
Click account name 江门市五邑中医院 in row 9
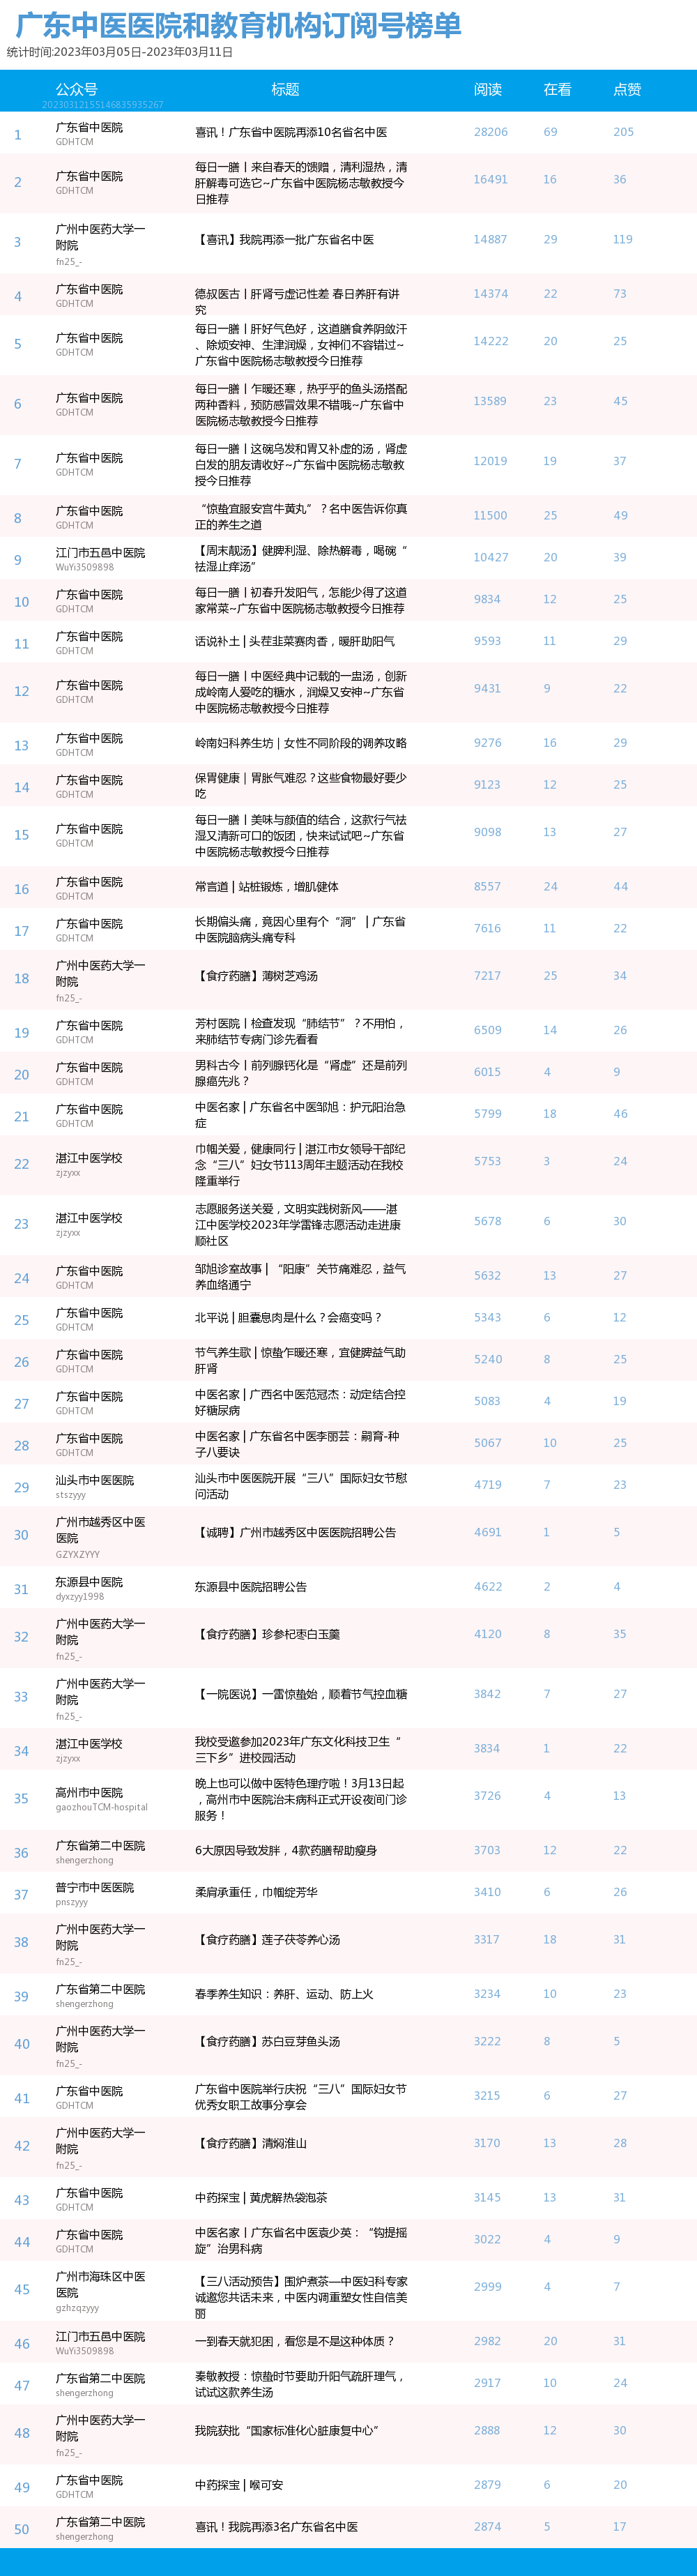point(100,552)
